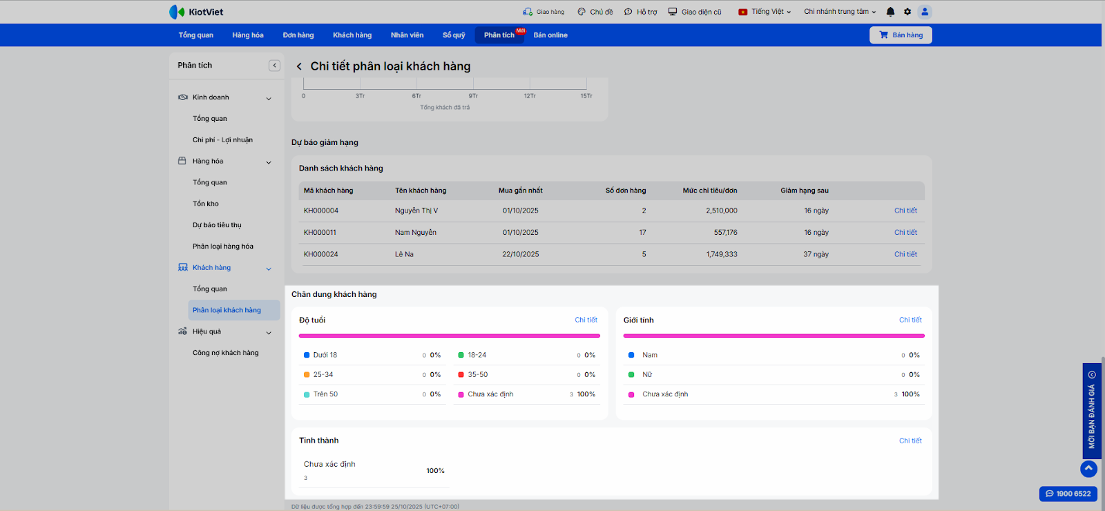Image resolution: width=1105 pixels, height=511 pixels.
Task: Select Dự báo tiêu thụ in sidebar
Action: [x=217, y=225]
